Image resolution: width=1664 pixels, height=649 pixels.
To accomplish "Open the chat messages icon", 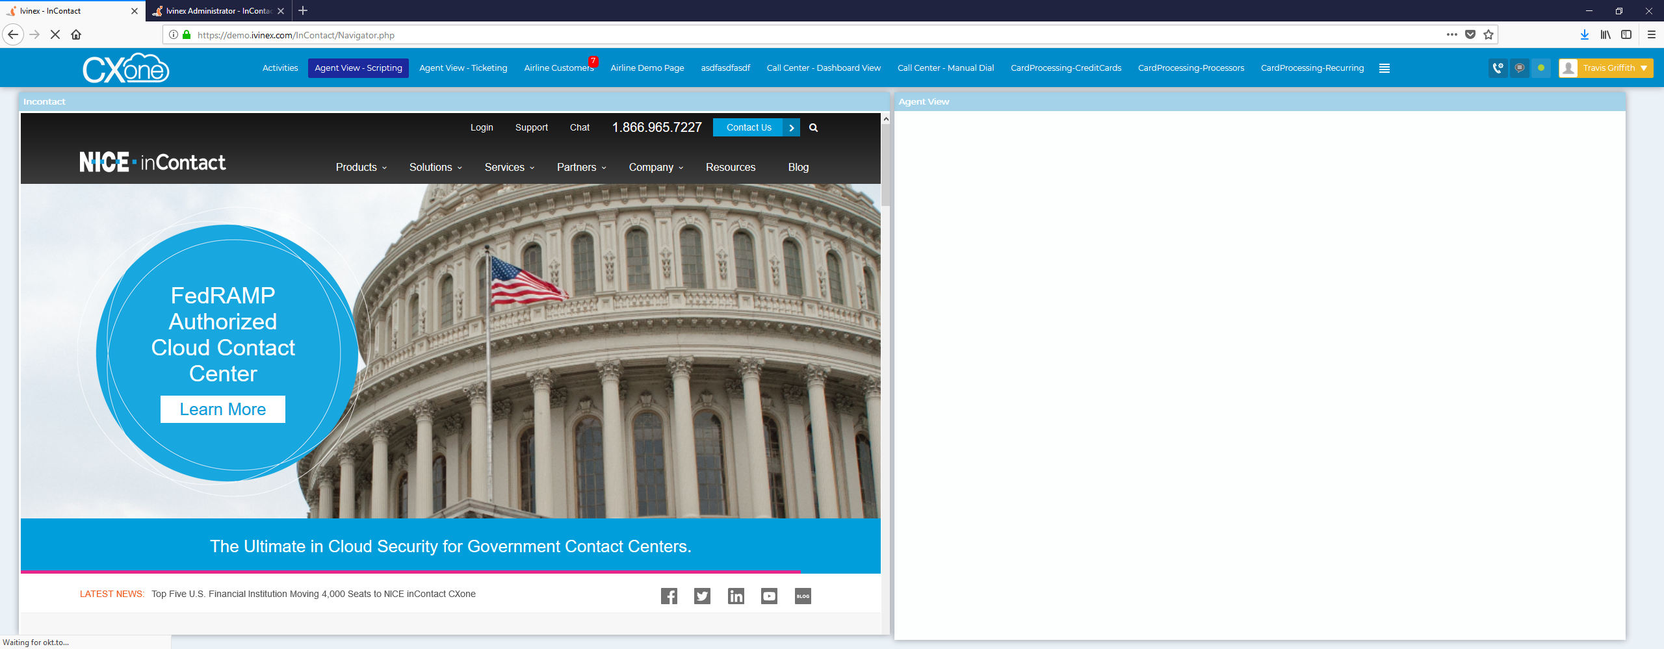I will (1519, 68).
